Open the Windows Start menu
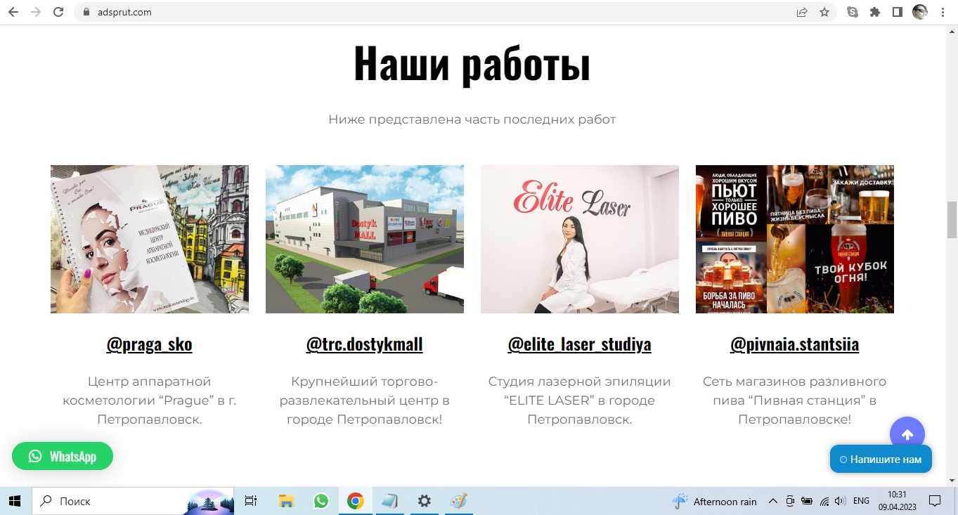The width and height of the screenshot is (958, 515). tap(14, 501)
